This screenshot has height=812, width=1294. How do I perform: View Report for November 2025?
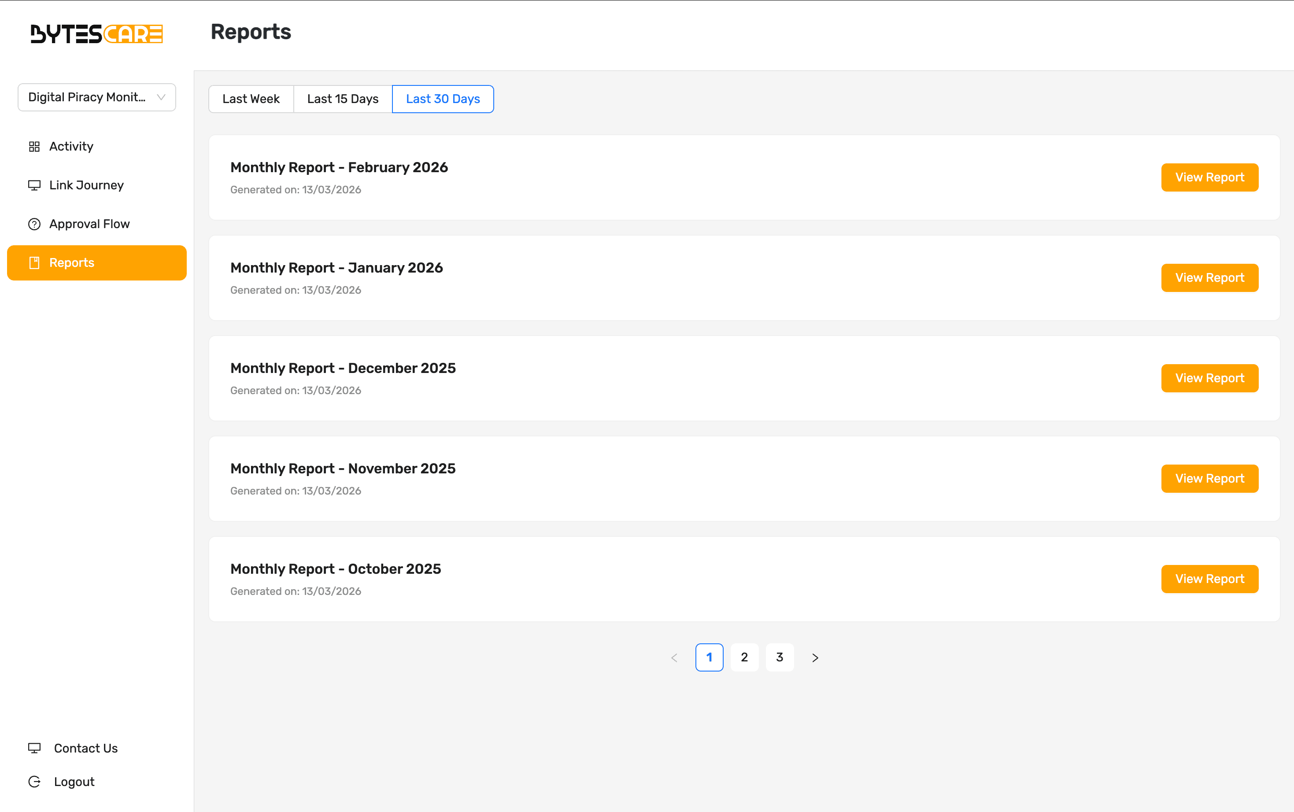[x=1209, y=479]
